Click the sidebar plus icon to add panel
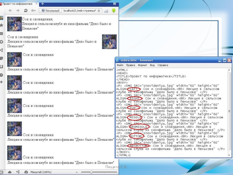Viewport: 233px width, 175px height. (2, 82)
